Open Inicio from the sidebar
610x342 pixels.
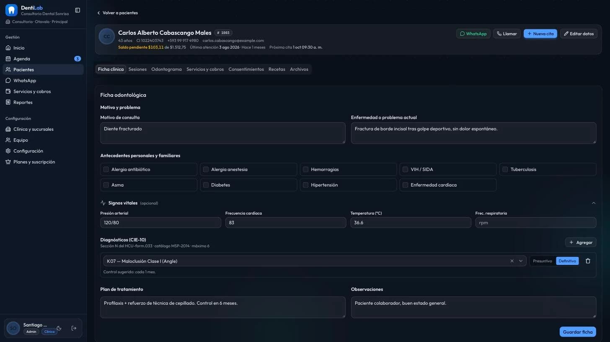(x=43, y=48)
